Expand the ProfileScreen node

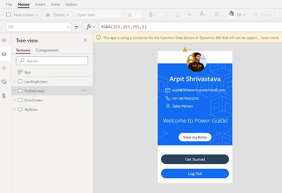point(15,91)
